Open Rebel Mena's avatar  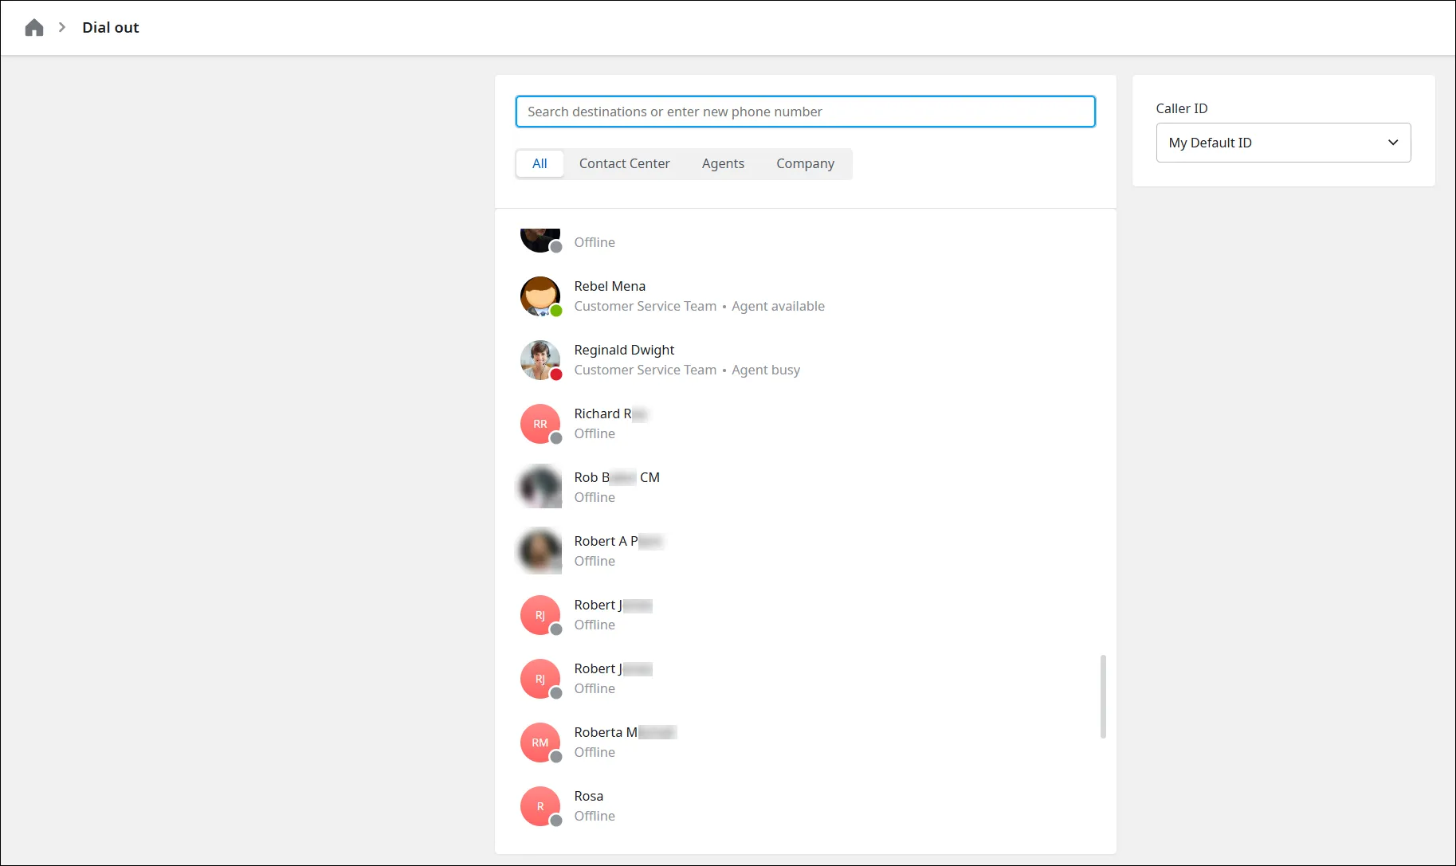[x=540, y=296]
